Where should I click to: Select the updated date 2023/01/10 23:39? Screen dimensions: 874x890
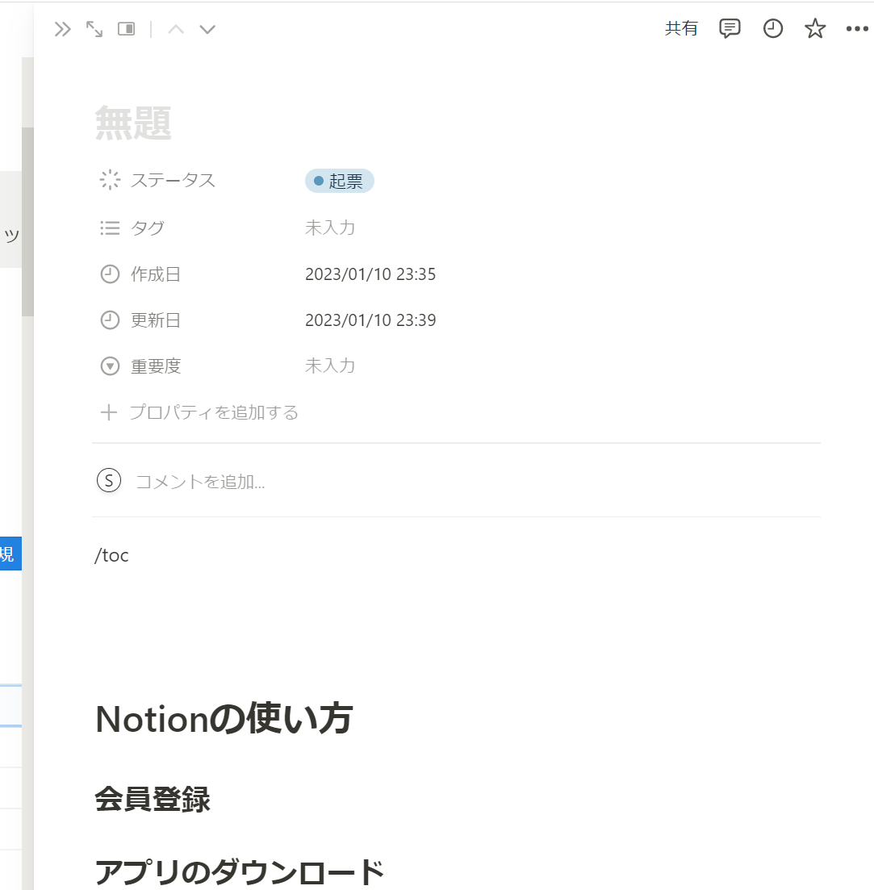pos(370,320)
